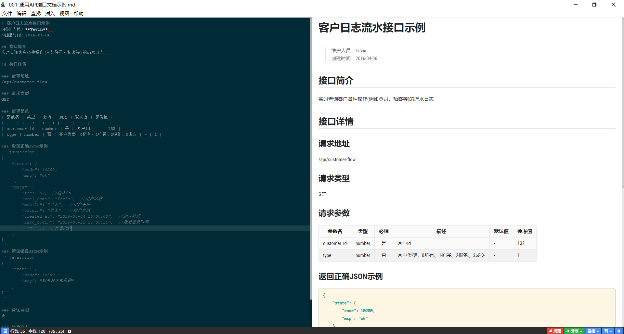Open the 空格 indentation dropdown

coord(593,331)
